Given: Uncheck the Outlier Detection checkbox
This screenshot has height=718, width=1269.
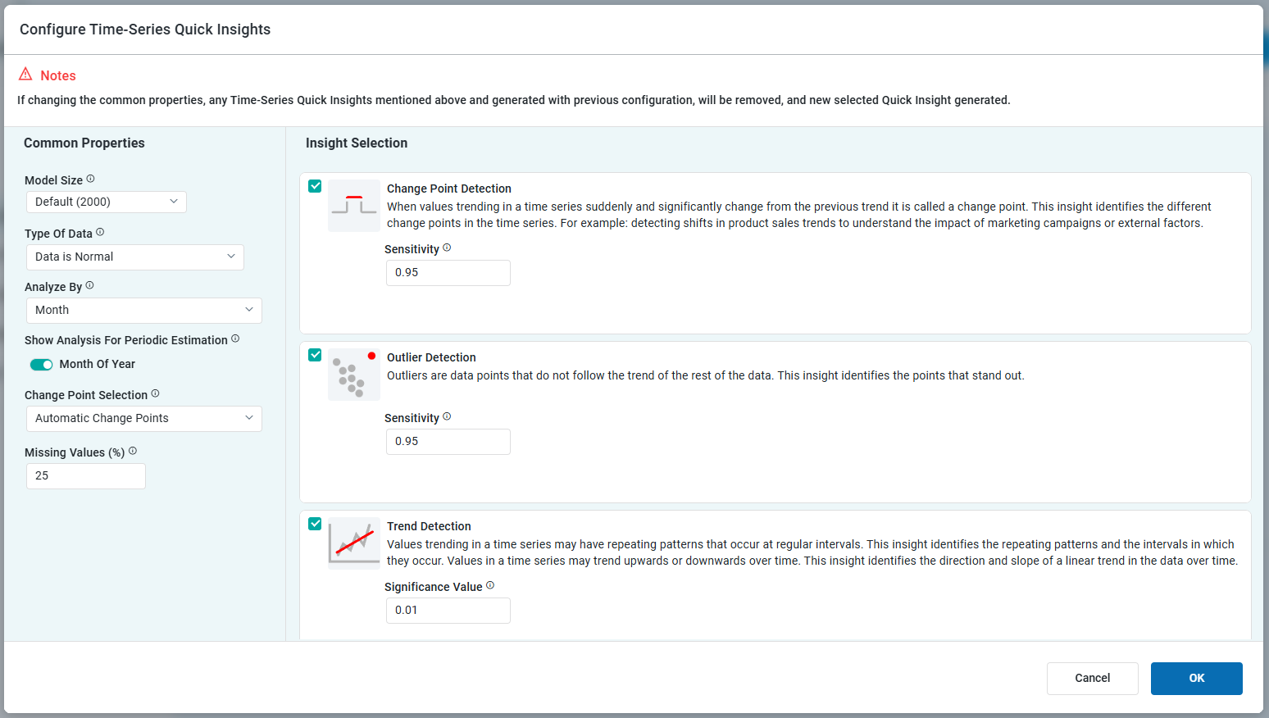Looking at the screenshot, I should [315, 355].
